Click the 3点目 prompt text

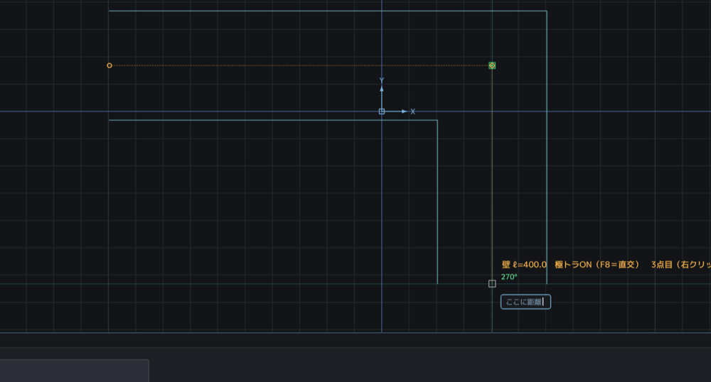662,265
